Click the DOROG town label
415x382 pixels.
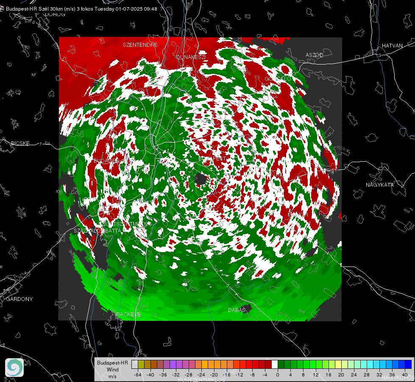(55, 14)
